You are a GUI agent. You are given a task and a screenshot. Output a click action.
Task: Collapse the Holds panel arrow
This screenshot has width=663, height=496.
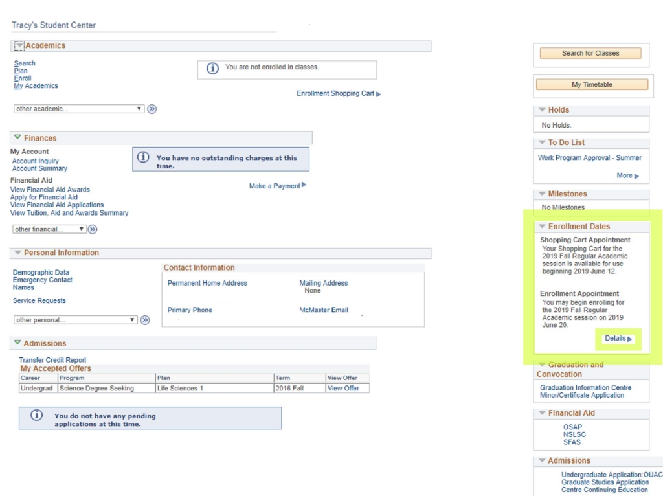pos(542,110)
